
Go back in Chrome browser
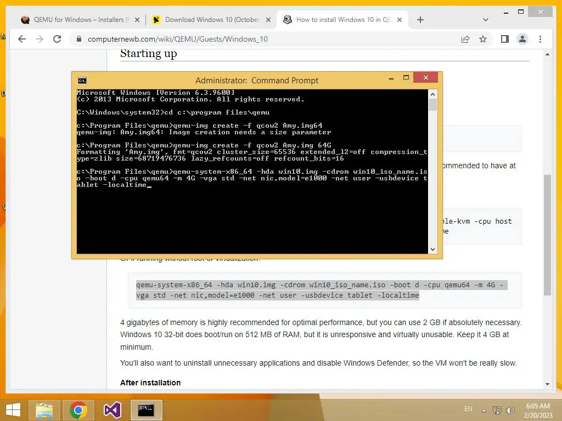point(22,39)
